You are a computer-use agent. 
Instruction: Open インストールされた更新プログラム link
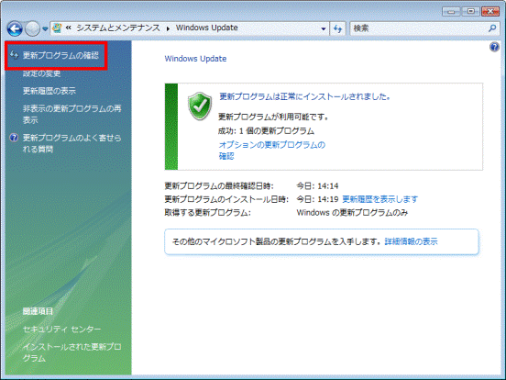pos(72,352)
